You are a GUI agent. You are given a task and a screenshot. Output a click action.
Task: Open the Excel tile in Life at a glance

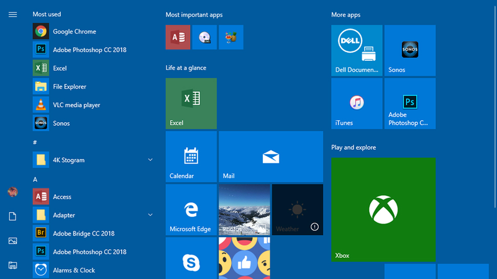coord(191,104)
